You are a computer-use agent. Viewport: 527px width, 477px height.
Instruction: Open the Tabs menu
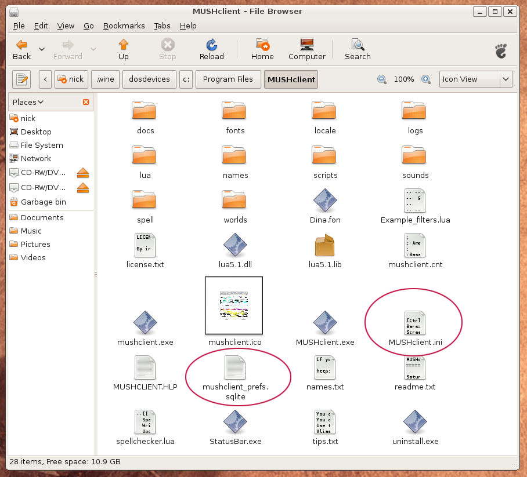(162, 26)
